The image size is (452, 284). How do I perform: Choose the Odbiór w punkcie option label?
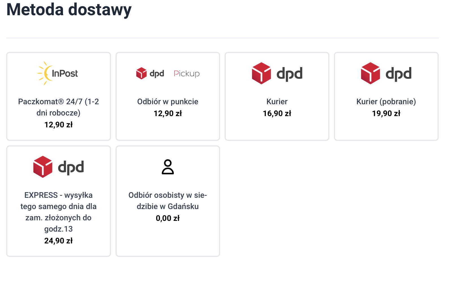coord(168,101)
